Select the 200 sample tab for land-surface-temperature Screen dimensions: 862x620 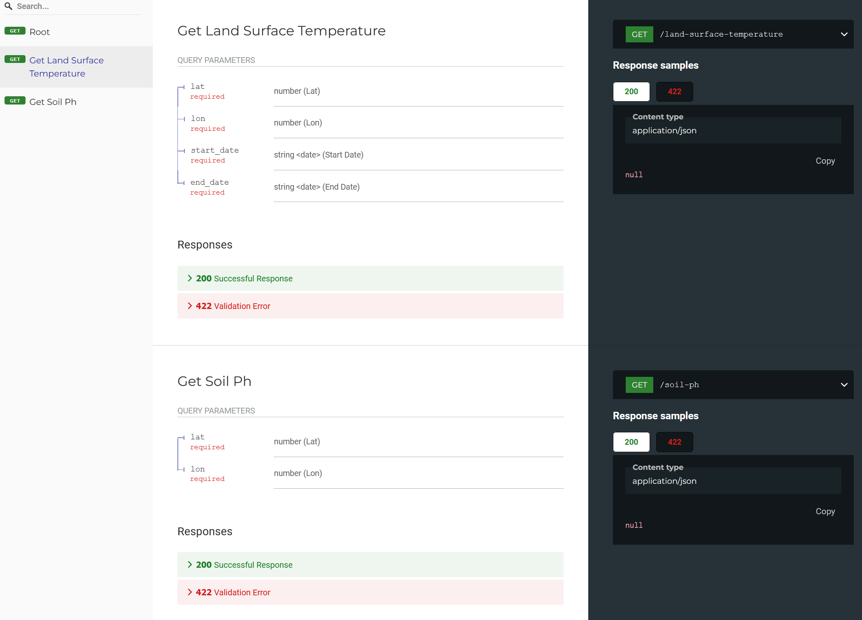point(631,92)
